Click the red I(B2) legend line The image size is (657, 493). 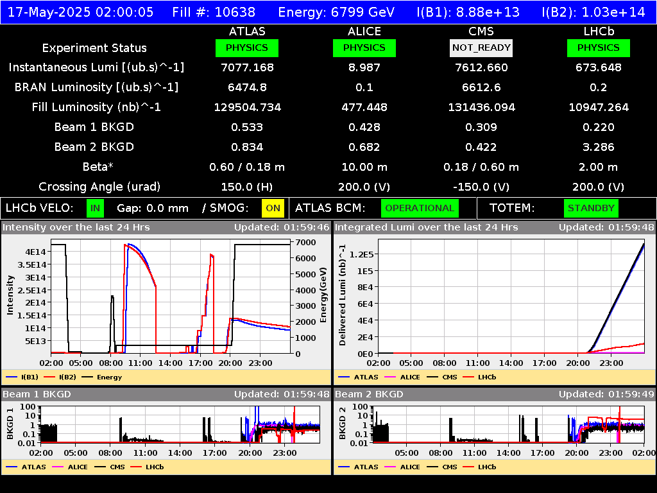click(49, 377)
